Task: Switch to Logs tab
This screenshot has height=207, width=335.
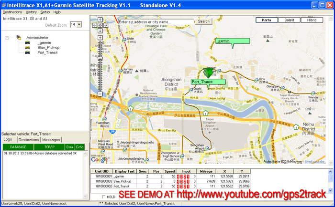Action: (8, 139)
